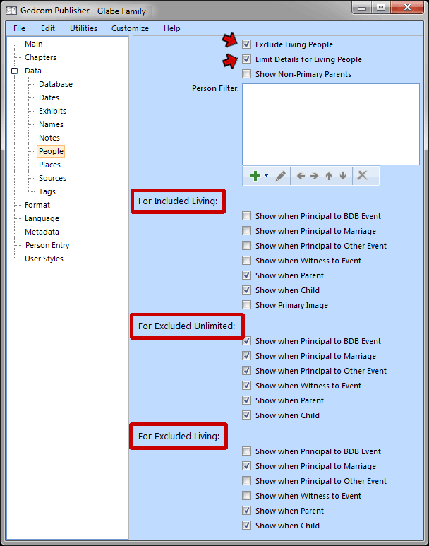The image size is (429, 546).
Task: Select Chapters in the tree
Action: (40, 57)
